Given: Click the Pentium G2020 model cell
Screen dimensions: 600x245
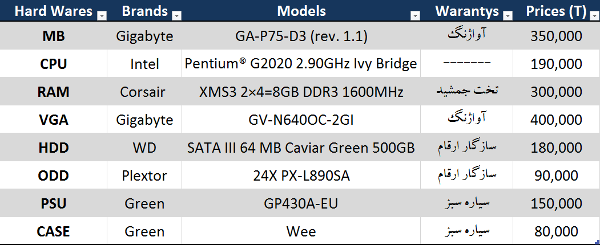Looking at the screenshot, I should tap(301, 64).
